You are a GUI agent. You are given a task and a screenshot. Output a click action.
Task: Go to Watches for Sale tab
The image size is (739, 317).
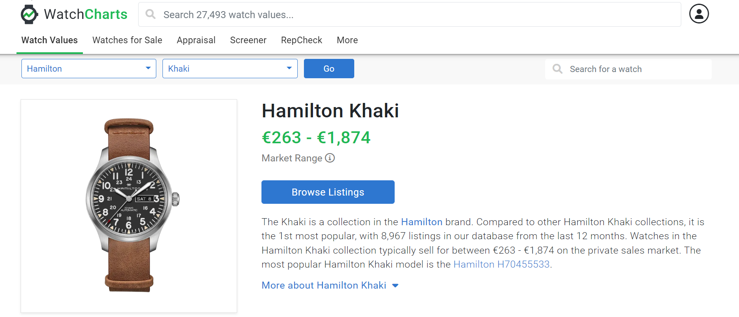[x=127, y=40]
